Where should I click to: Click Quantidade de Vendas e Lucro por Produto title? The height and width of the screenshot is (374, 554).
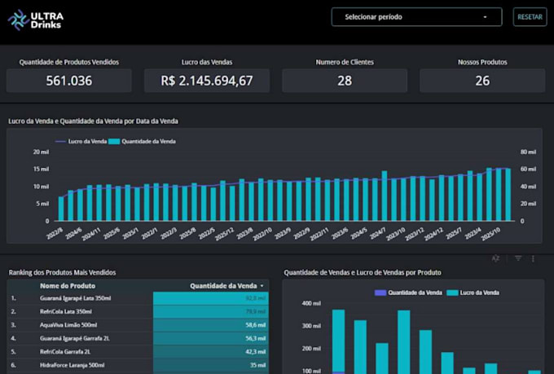click(363, 272)
